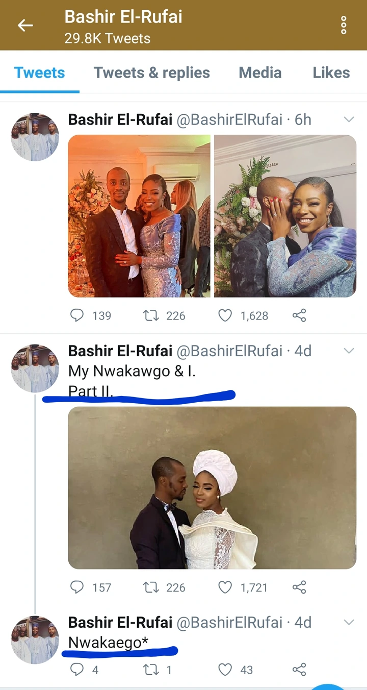Image resolution: width=367 pixels, height=690 pixels.
Task: Retweet the 6h photo tweet
Action: [151, 315]
